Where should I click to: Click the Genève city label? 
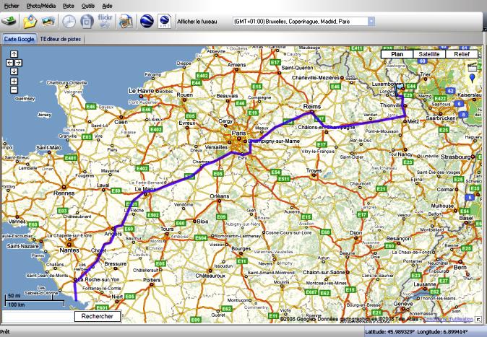tap(403, 304)
